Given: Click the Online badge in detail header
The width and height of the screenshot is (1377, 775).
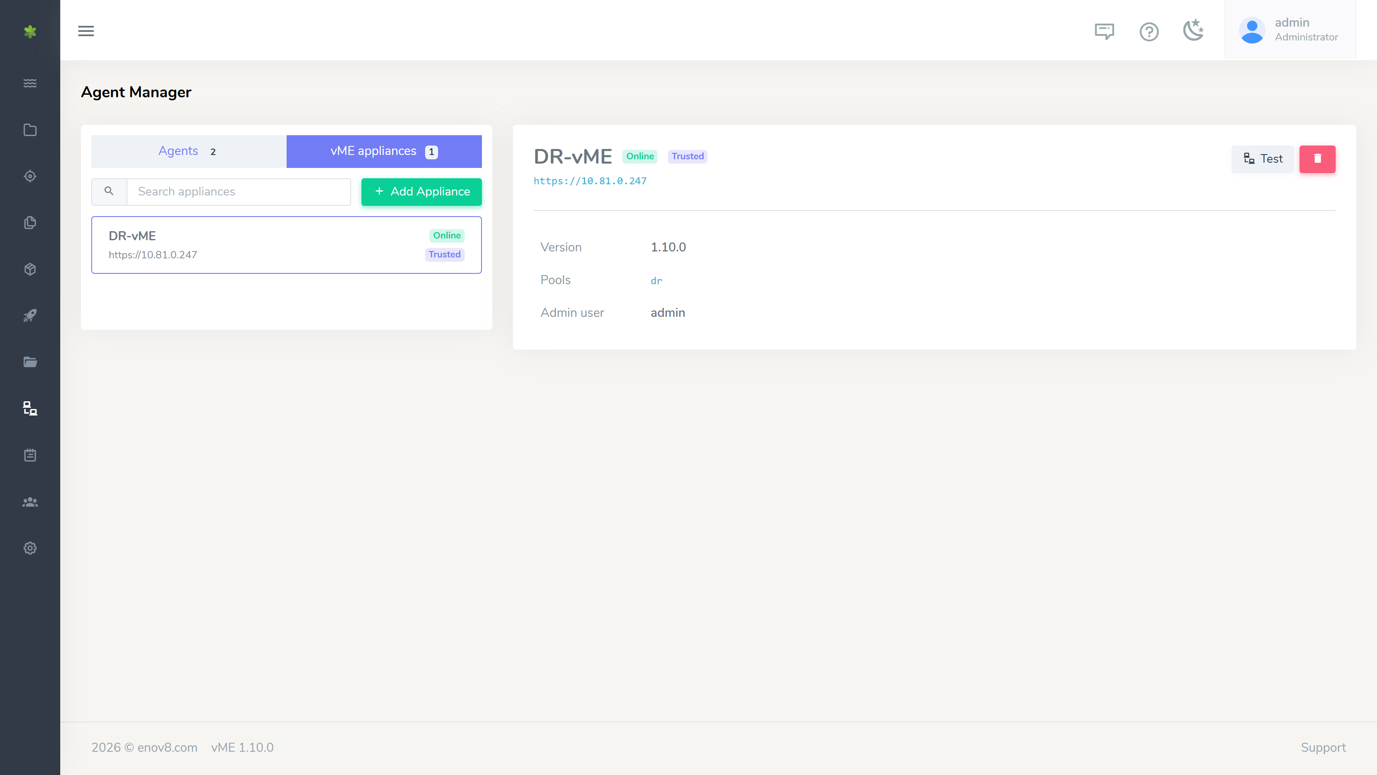Looking at the screenshot, I should (640, 156).
